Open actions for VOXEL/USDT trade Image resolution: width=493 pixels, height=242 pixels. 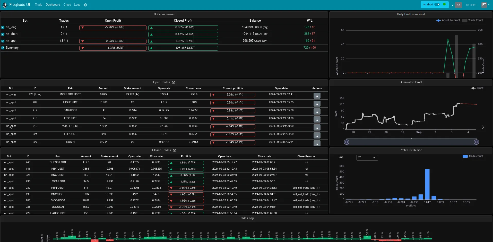317,128
